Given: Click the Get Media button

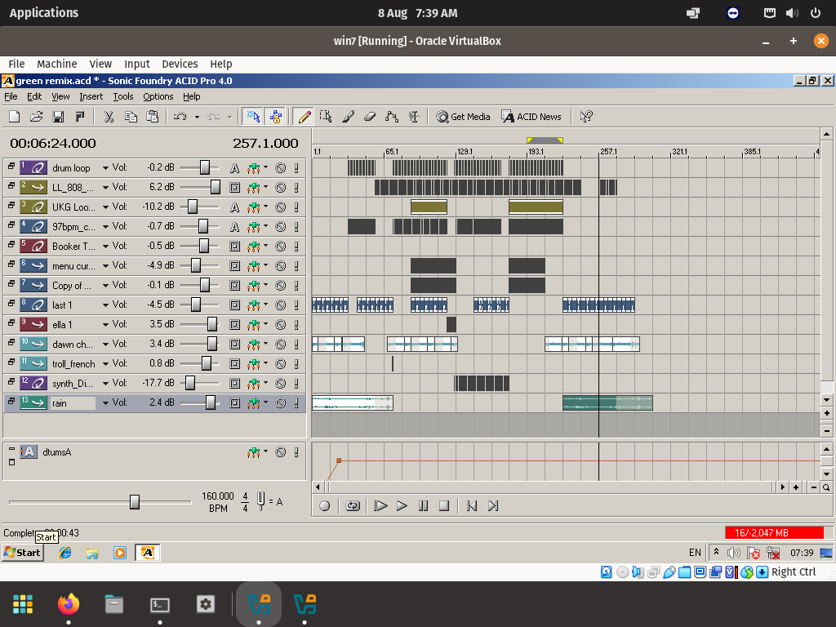Looking at the screenshot, I should (x=463, y=116).
